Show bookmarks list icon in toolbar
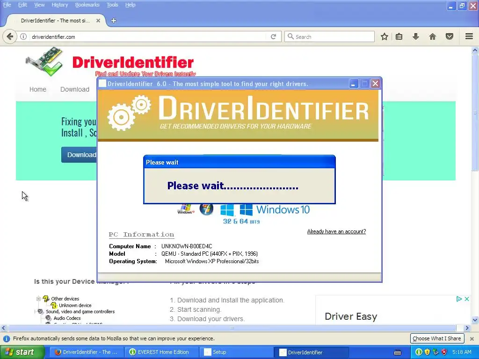 click(399, 37)
